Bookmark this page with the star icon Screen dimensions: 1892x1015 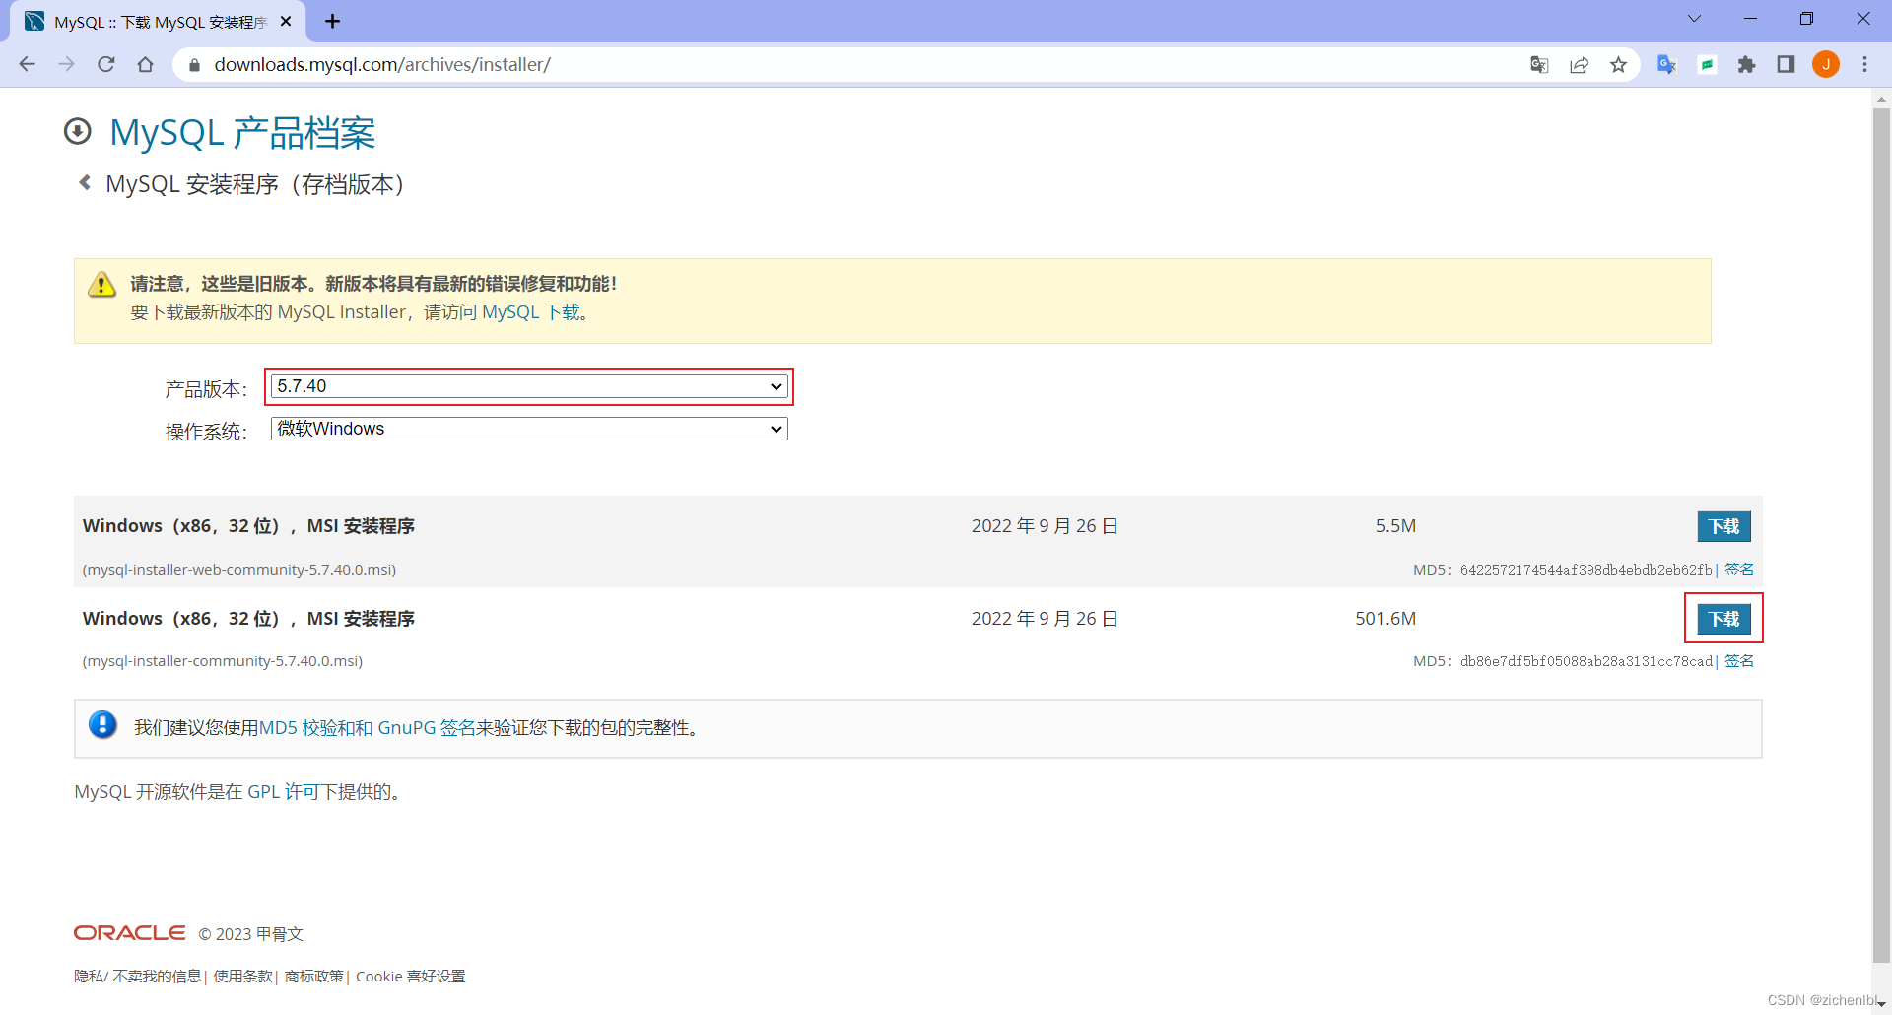(x=1618, y=64)
